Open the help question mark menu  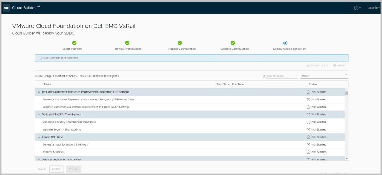coord(357,8)
